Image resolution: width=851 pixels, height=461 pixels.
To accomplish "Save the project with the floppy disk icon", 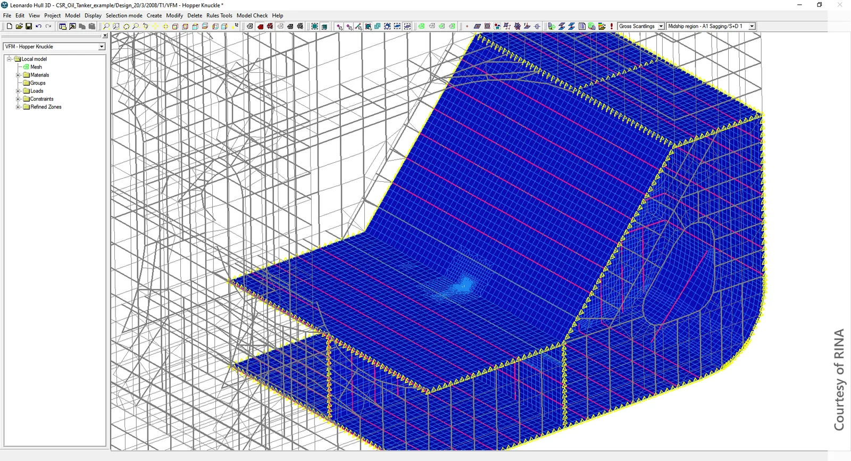I will (x=29, y=26).
